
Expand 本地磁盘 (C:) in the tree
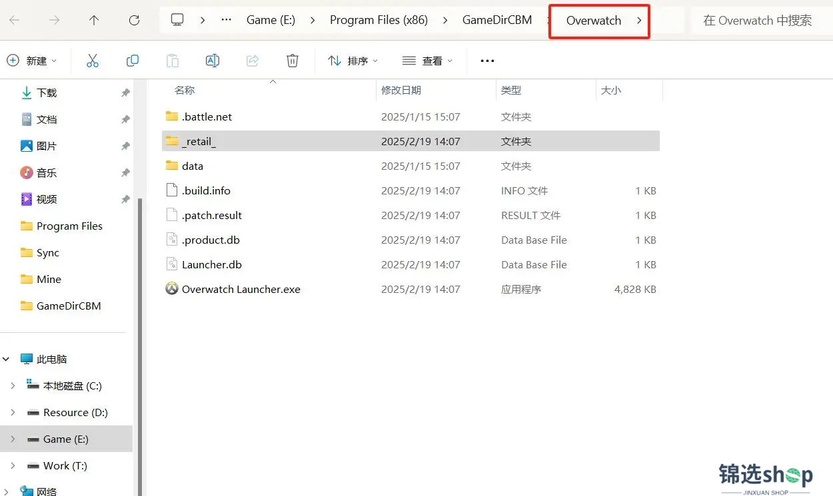(13, 385)
